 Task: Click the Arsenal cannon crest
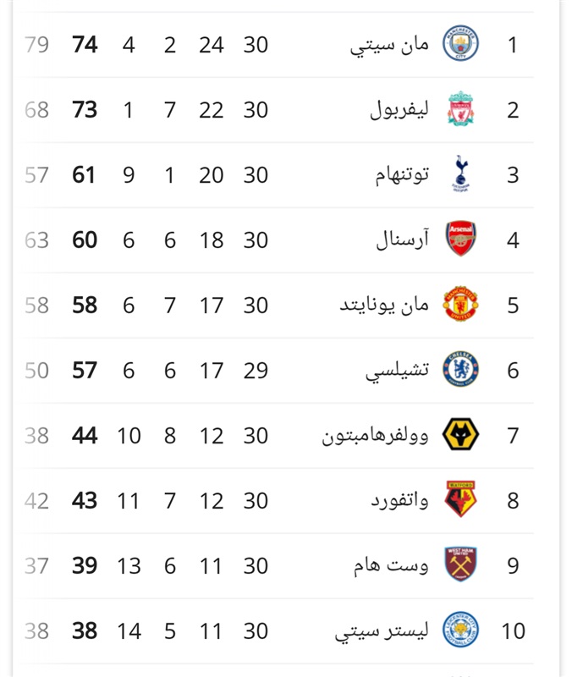pyautogui.click(x=460, y=239)
